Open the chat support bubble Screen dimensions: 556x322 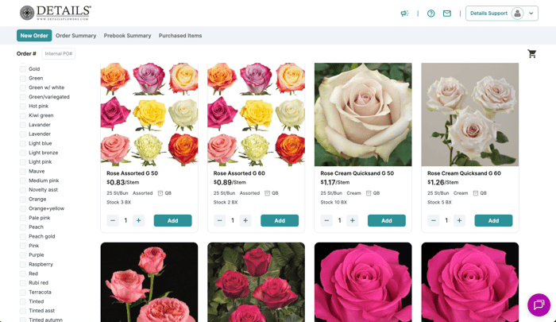click(x=539, y=305)
